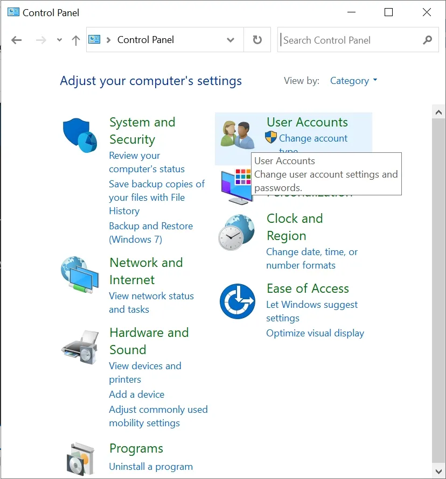
Task: Click the up navigation arrow
Action: [75, 40]
